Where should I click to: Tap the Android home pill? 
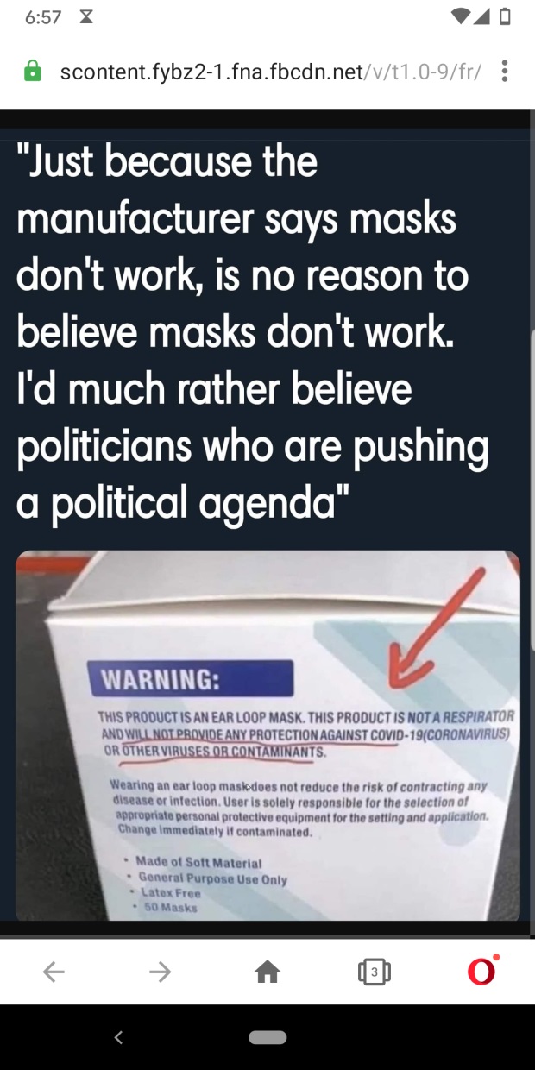267,1037
